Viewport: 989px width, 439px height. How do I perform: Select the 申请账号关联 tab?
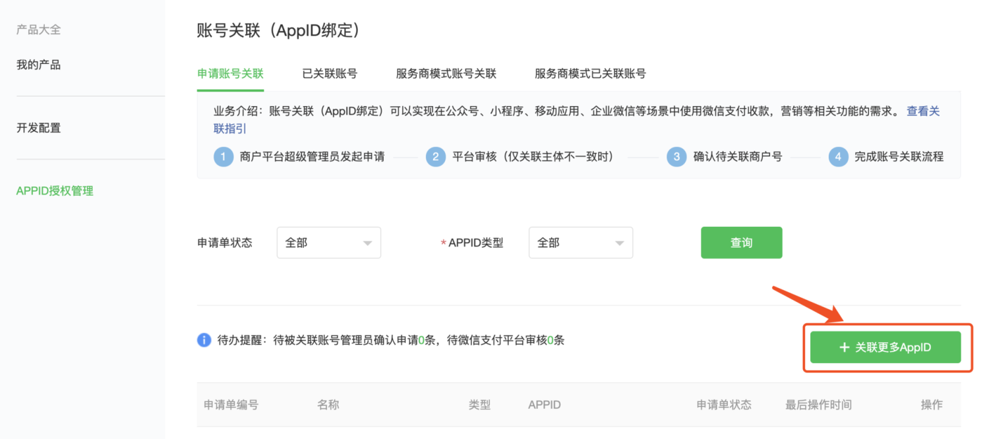click(x=230, y=74)
